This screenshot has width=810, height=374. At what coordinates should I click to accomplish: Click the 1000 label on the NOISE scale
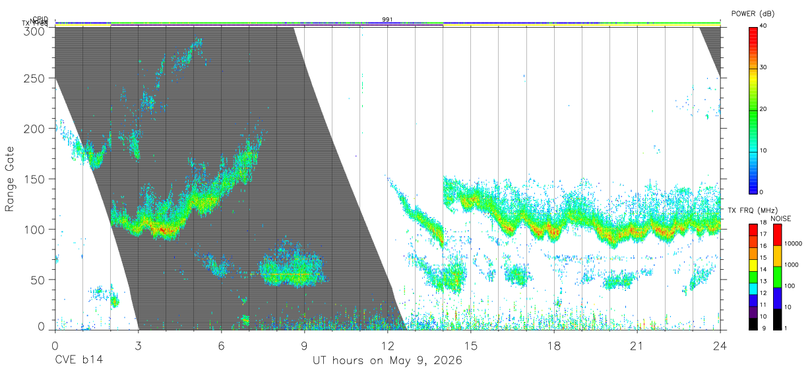[x=793, y=265]
